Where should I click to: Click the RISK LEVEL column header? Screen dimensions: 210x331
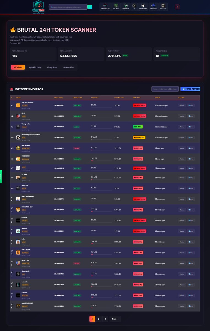137,98
